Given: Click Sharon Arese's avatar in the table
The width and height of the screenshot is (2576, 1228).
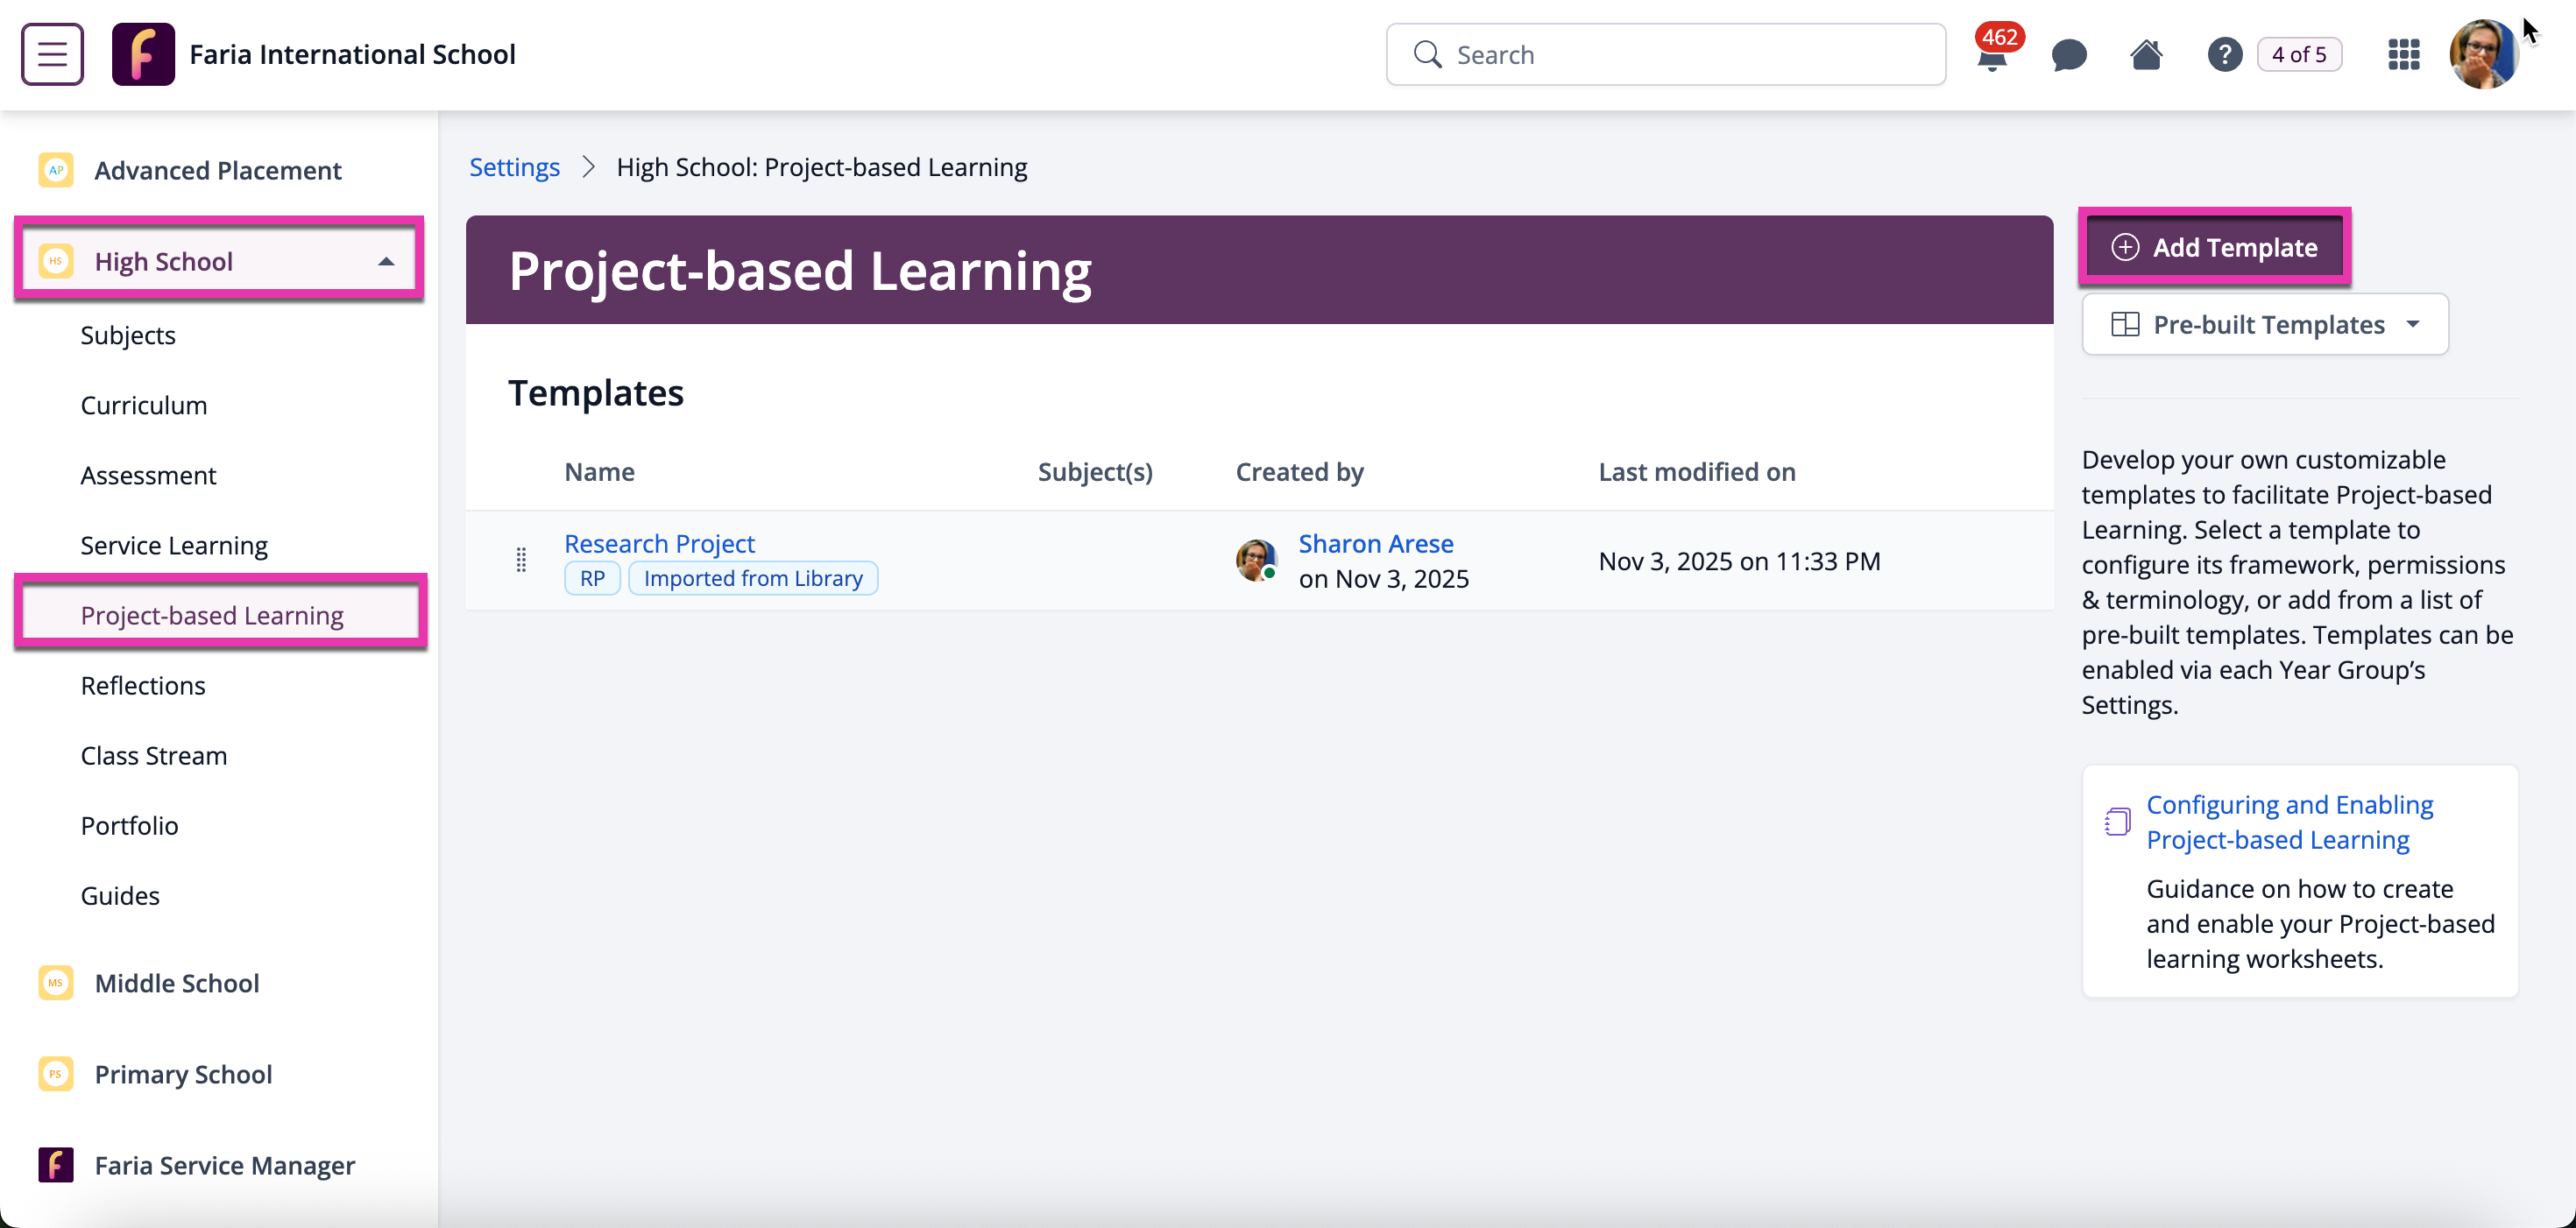Looking at the screenshot, I should (1256, 560).
